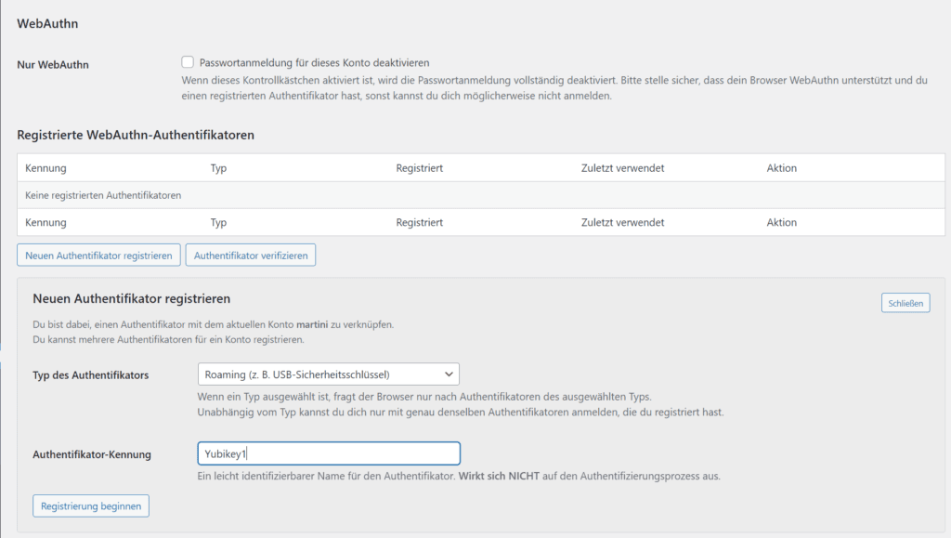
Task: Click Neuen Authentifikator registrieren button
Action: 98,256
